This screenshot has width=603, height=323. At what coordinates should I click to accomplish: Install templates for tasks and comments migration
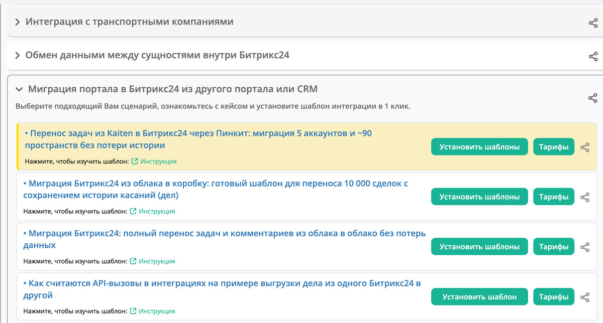pos(479,246)
